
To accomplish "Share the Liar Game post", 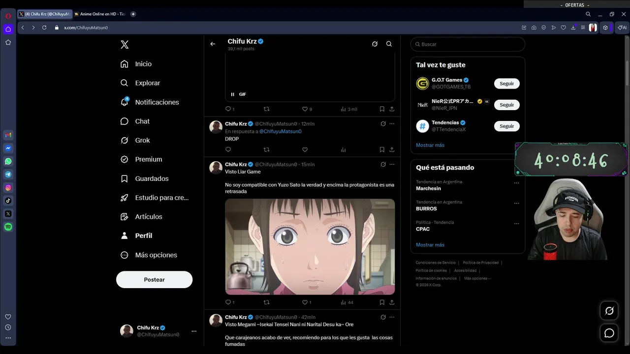I will point(392,302).
